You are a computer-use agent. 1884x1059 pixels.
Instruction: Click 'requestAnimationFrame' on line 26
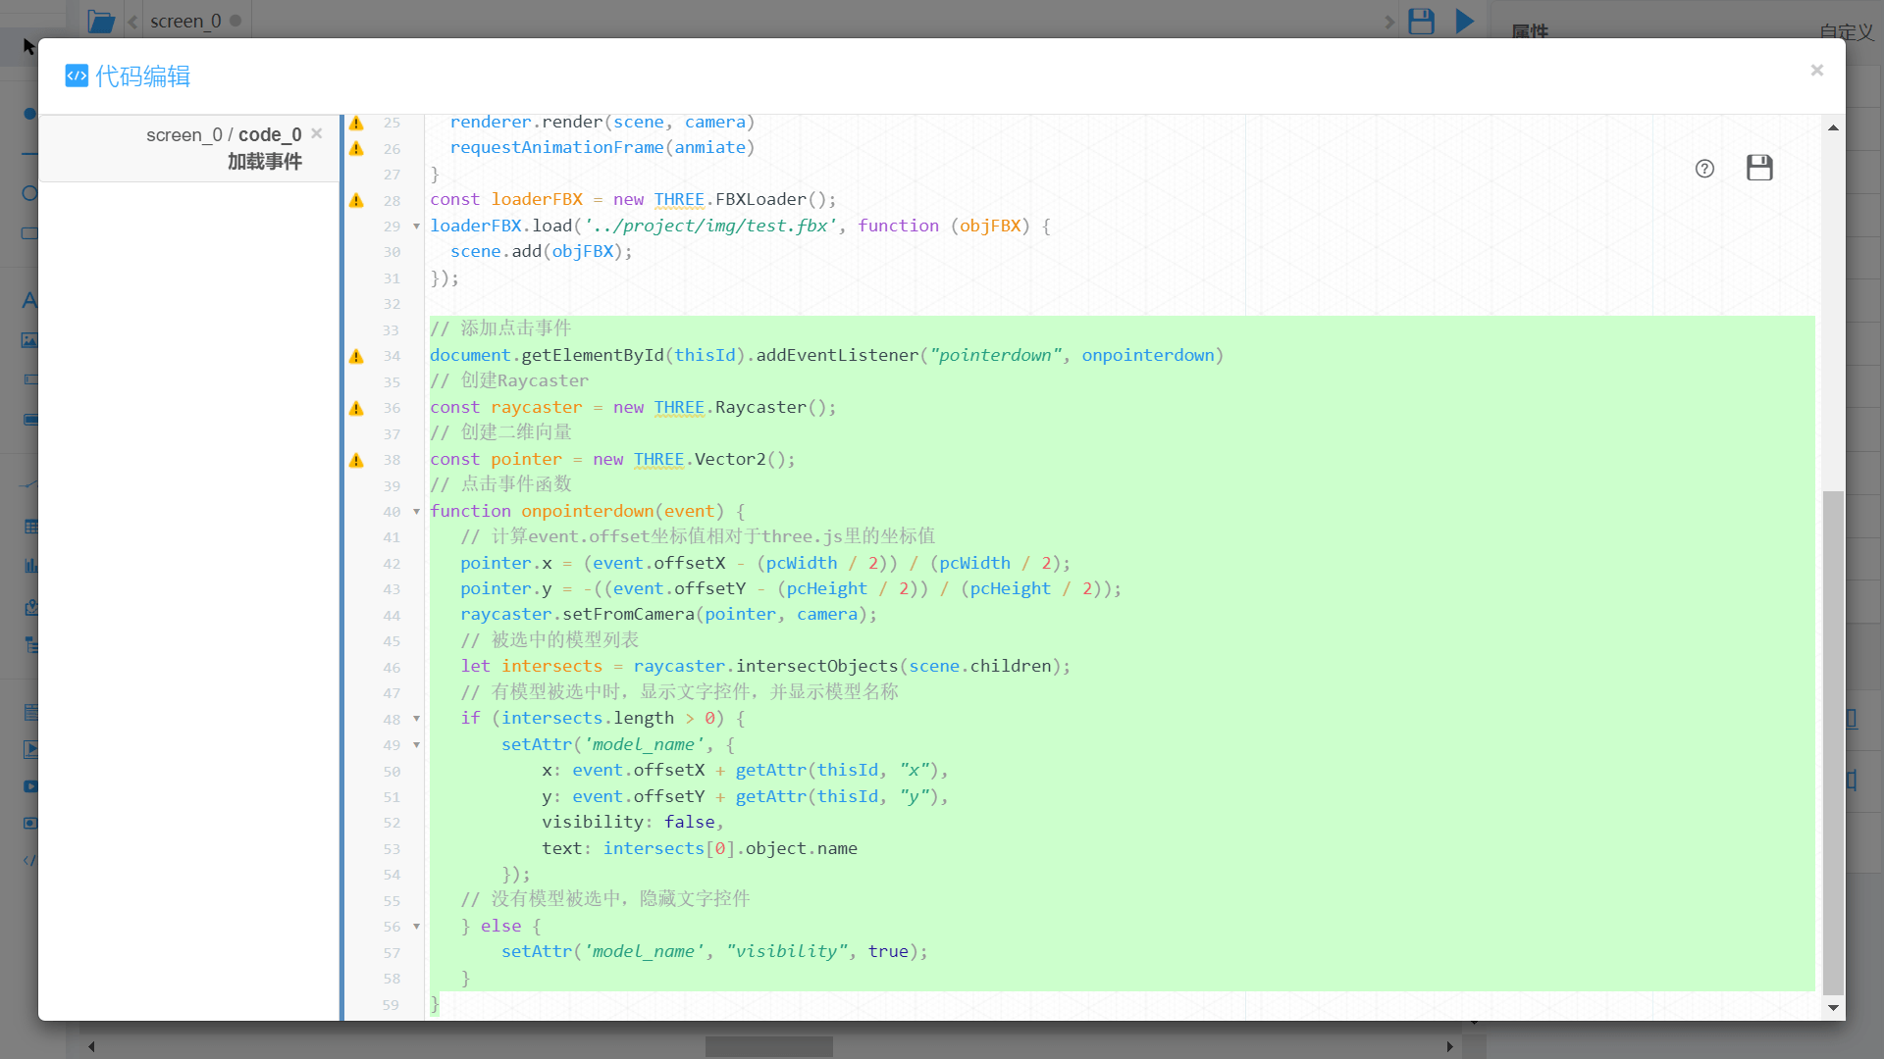pos(556,148)
